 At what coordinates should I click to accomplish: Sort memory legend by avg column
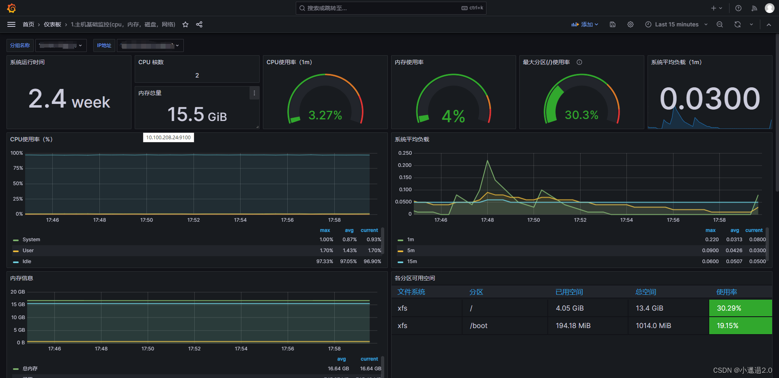point(342,359)
